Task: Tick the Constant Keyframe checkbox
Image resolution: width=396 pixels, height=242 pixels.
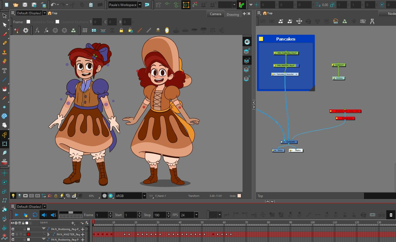Action: (57, 22)
